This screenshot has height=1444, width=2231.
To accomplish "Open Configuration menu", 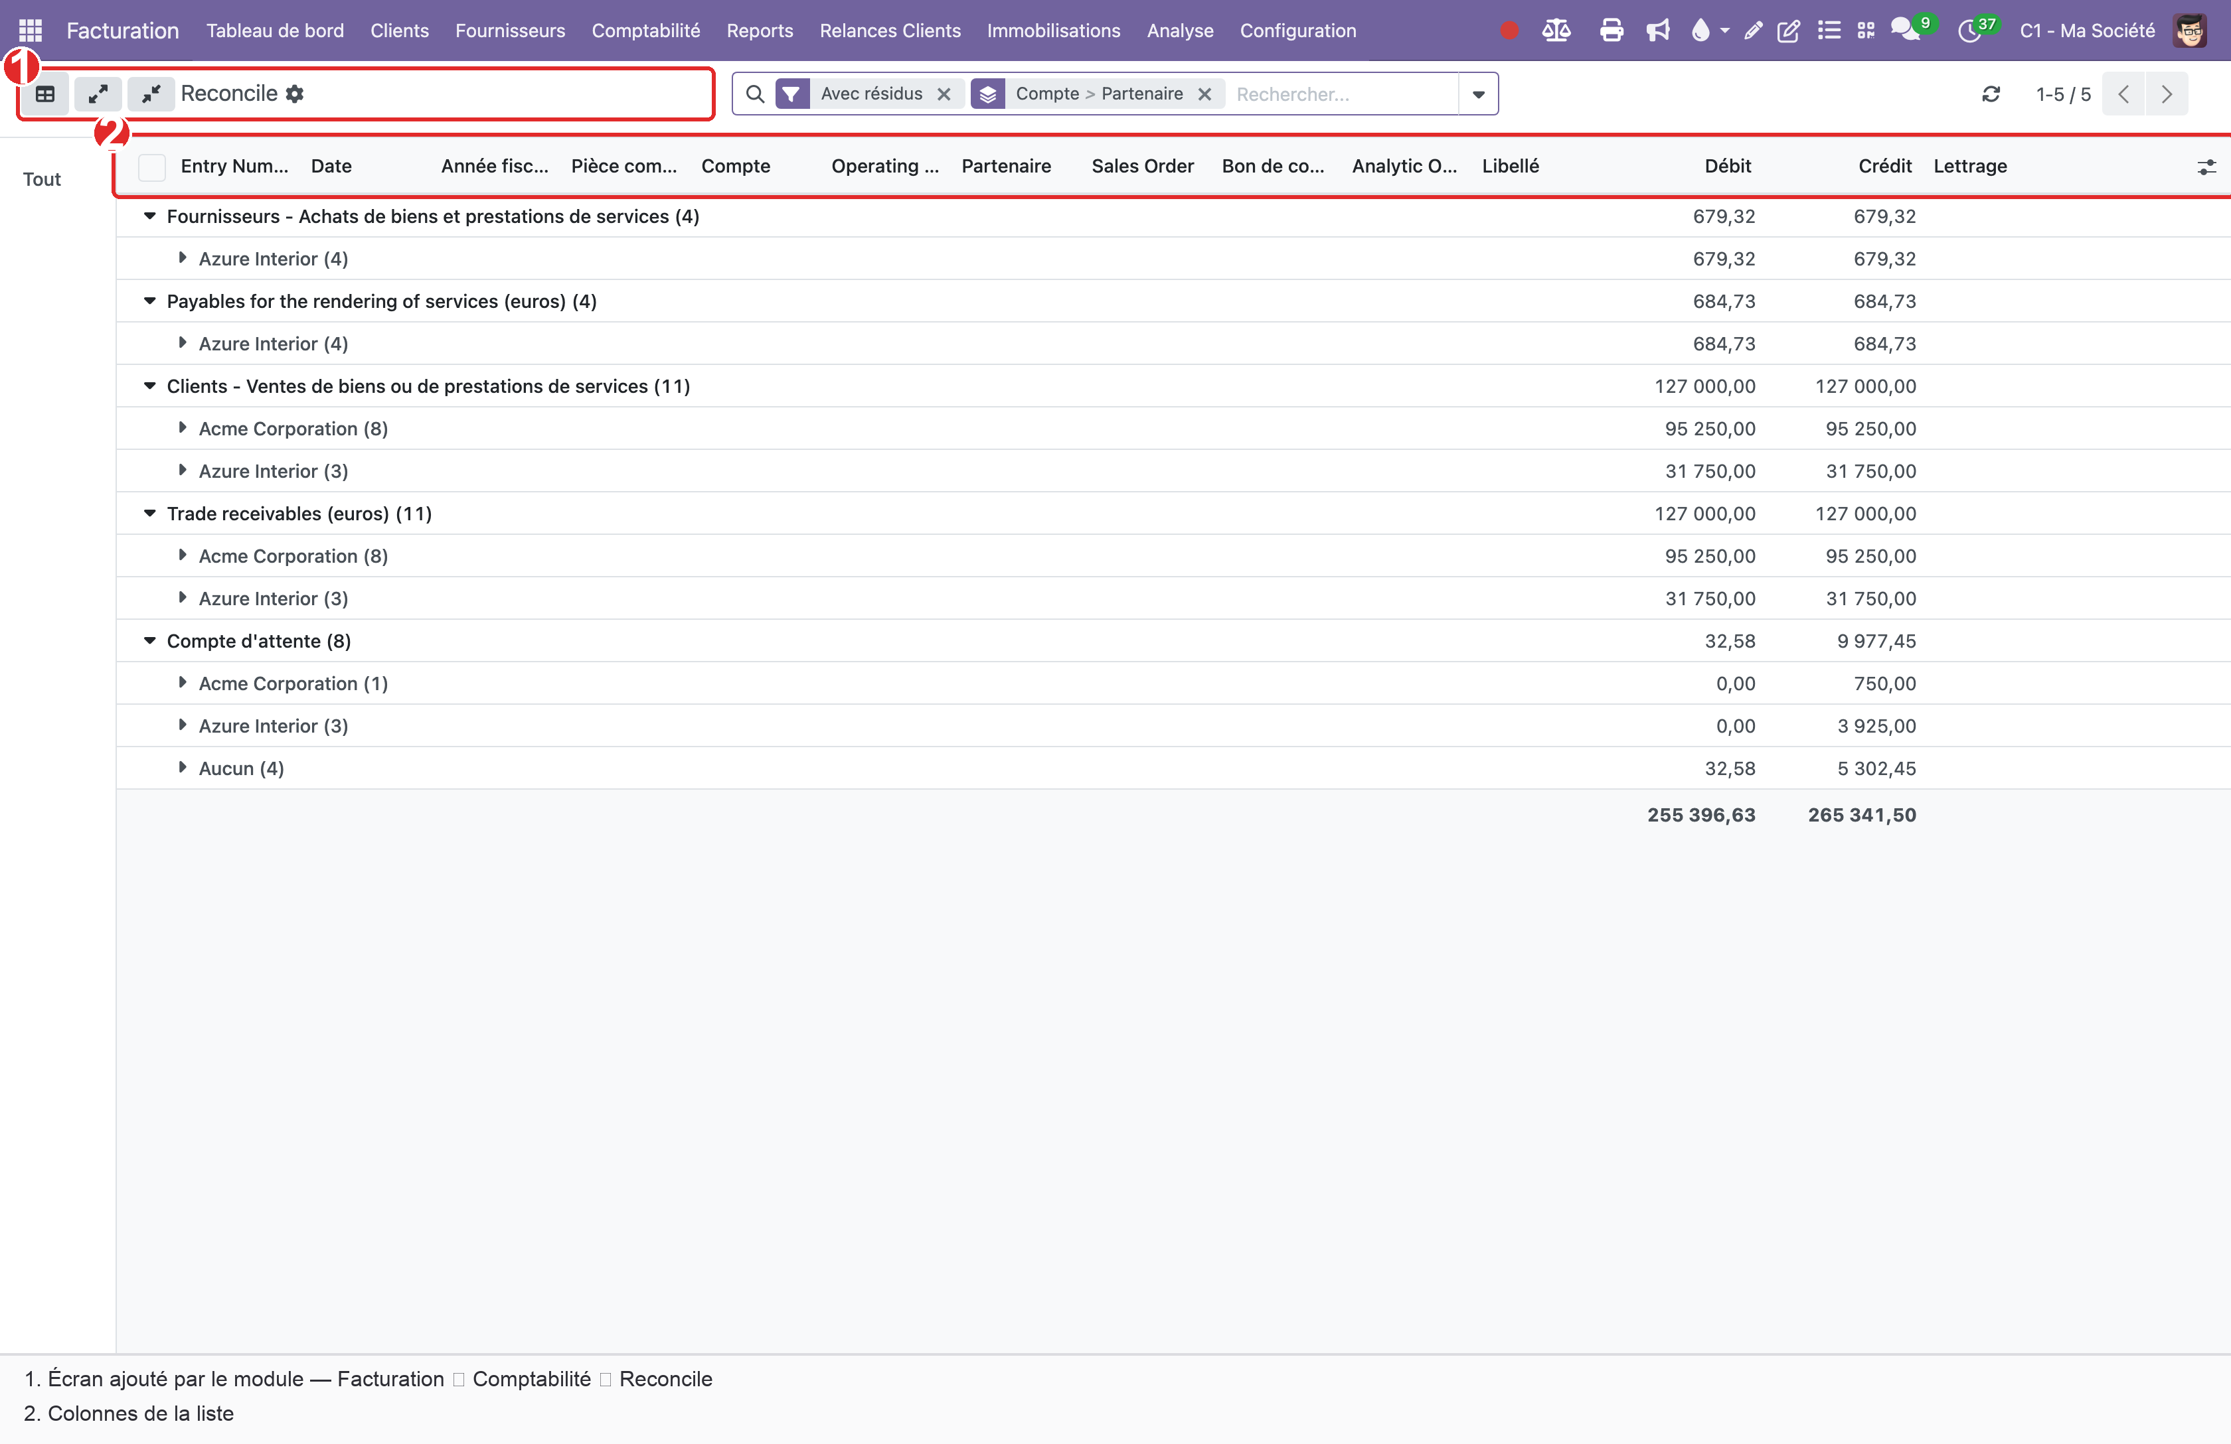I will [x=1297, y=30].
